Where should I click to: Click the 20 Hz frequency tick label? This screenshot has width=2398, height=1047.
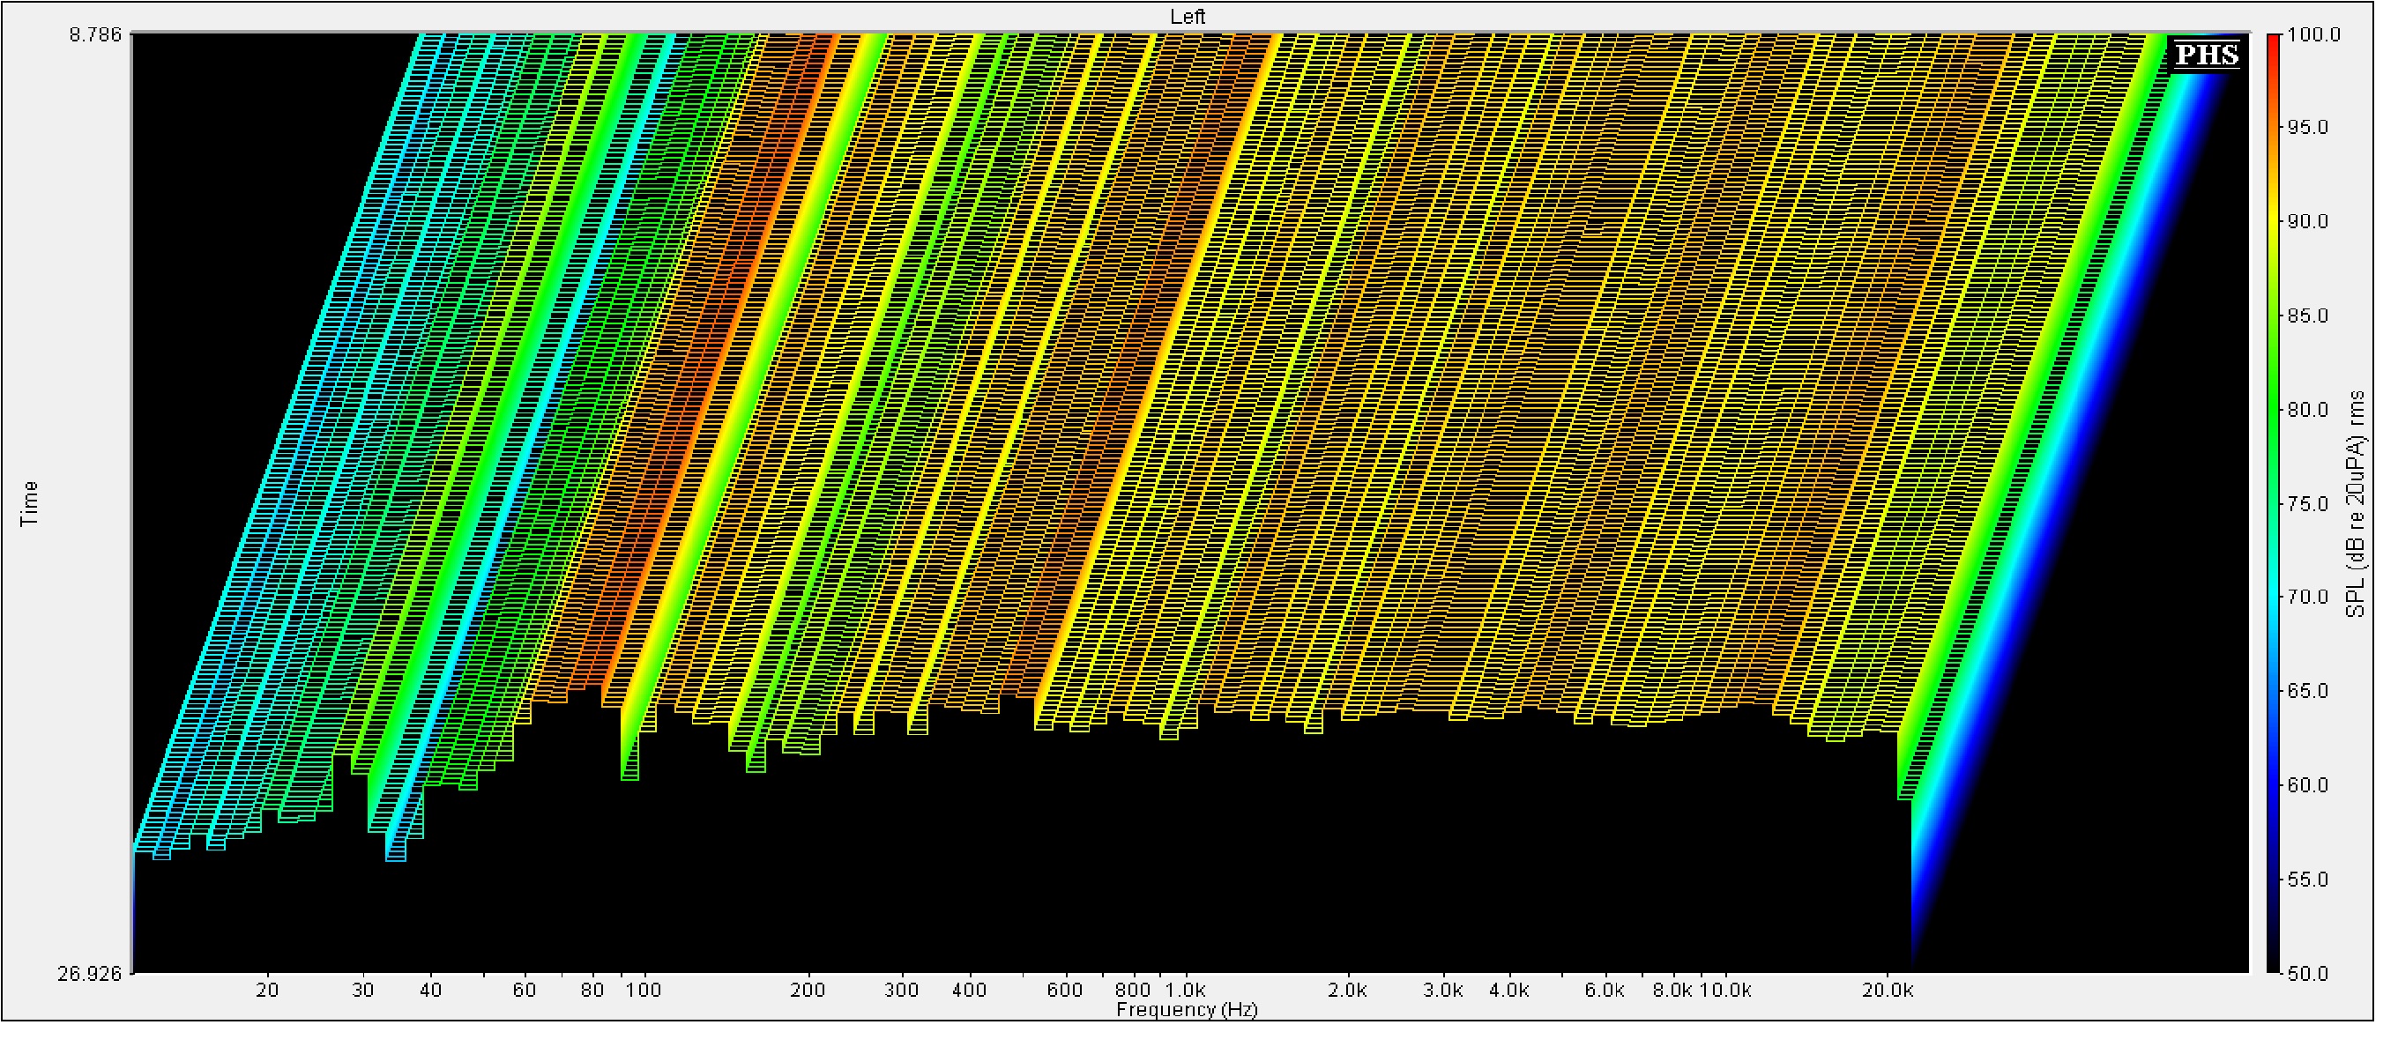click(x=267, y=991)
